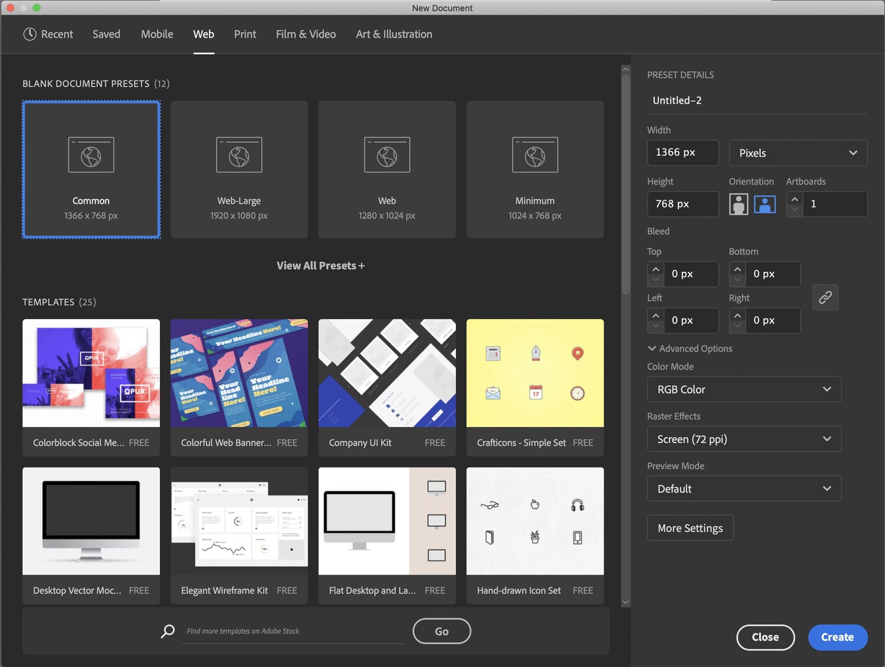Expand View All Presets
Viewport: 885px width, 667px height.
pos(320,266)
